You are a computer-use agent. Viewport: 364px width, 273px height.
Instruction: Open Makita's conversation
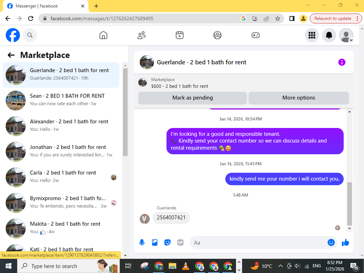[x=61, y=229]
